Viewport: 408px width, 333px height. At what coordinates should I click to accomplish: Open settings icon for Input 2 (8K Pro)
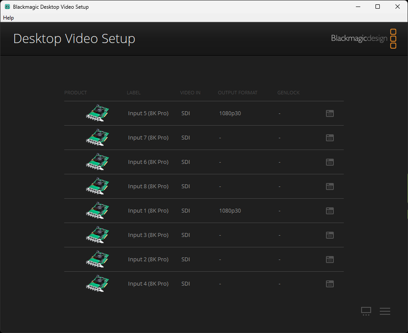click(330, 260)
